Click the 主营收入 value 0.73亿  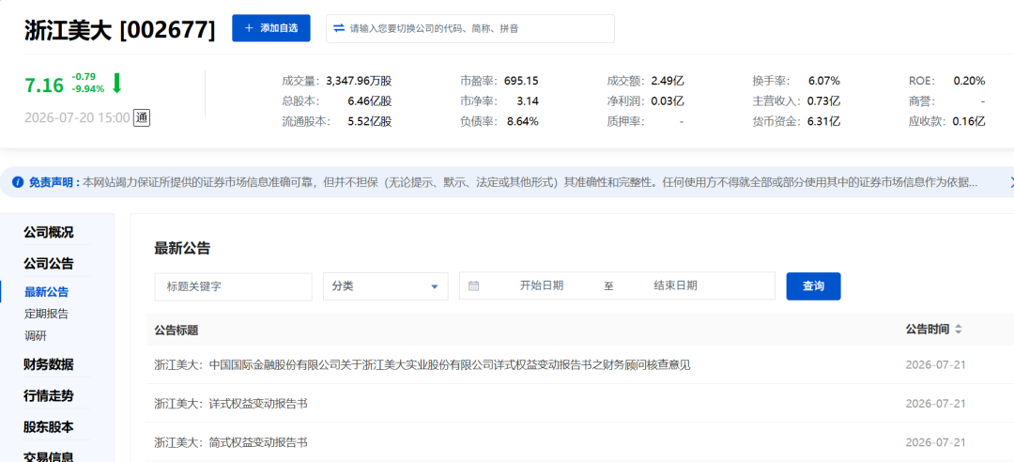coord(823,100)
